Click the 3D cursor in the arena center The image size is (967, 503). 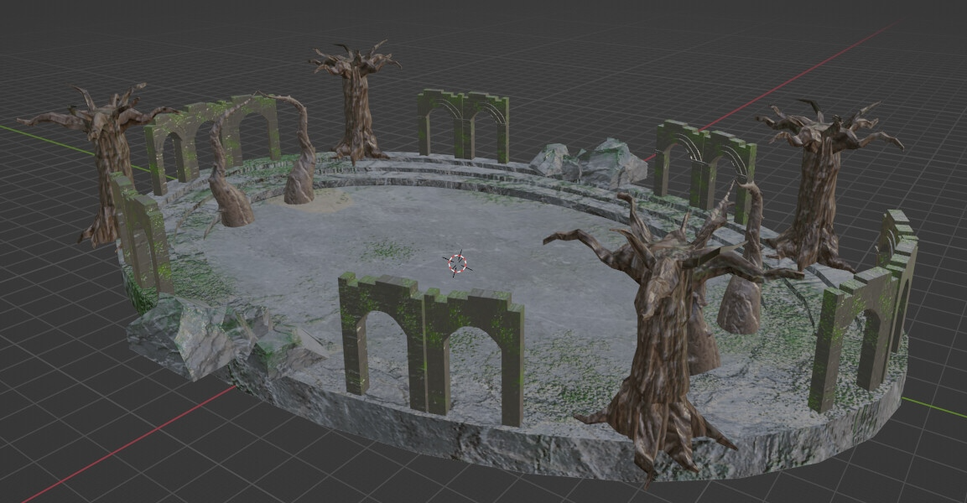pos(457,264)
